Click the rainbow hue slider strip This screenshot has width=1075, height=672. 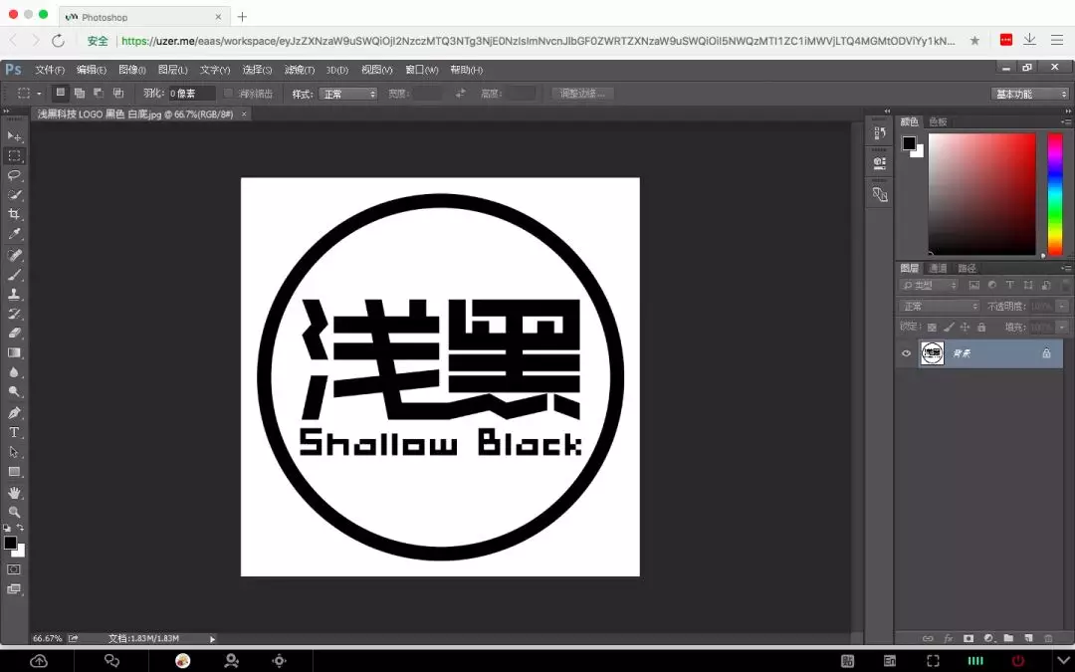[1055, 194]
